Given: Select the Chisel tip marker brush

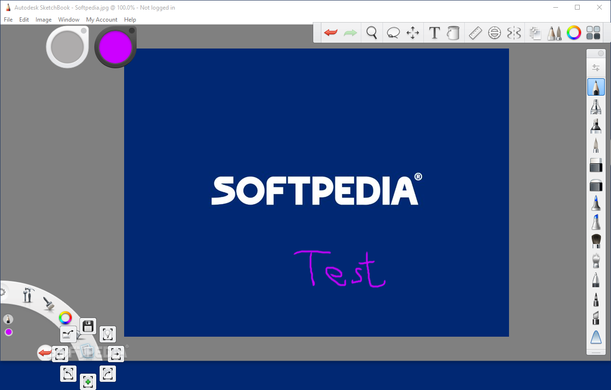Looking at the screenshot, I should [x=596, y=318].
